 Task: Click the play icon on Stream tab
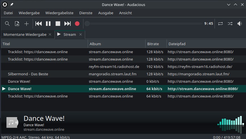(x=59, y=34)
